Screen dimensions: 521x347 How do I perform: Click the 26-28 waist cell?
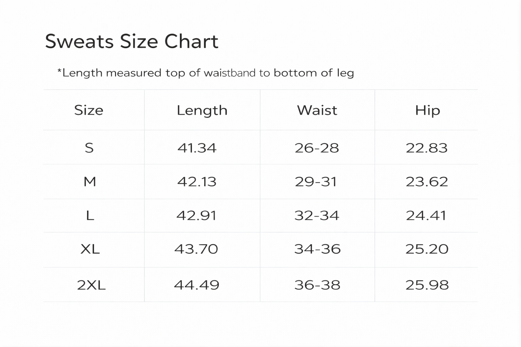317,148
